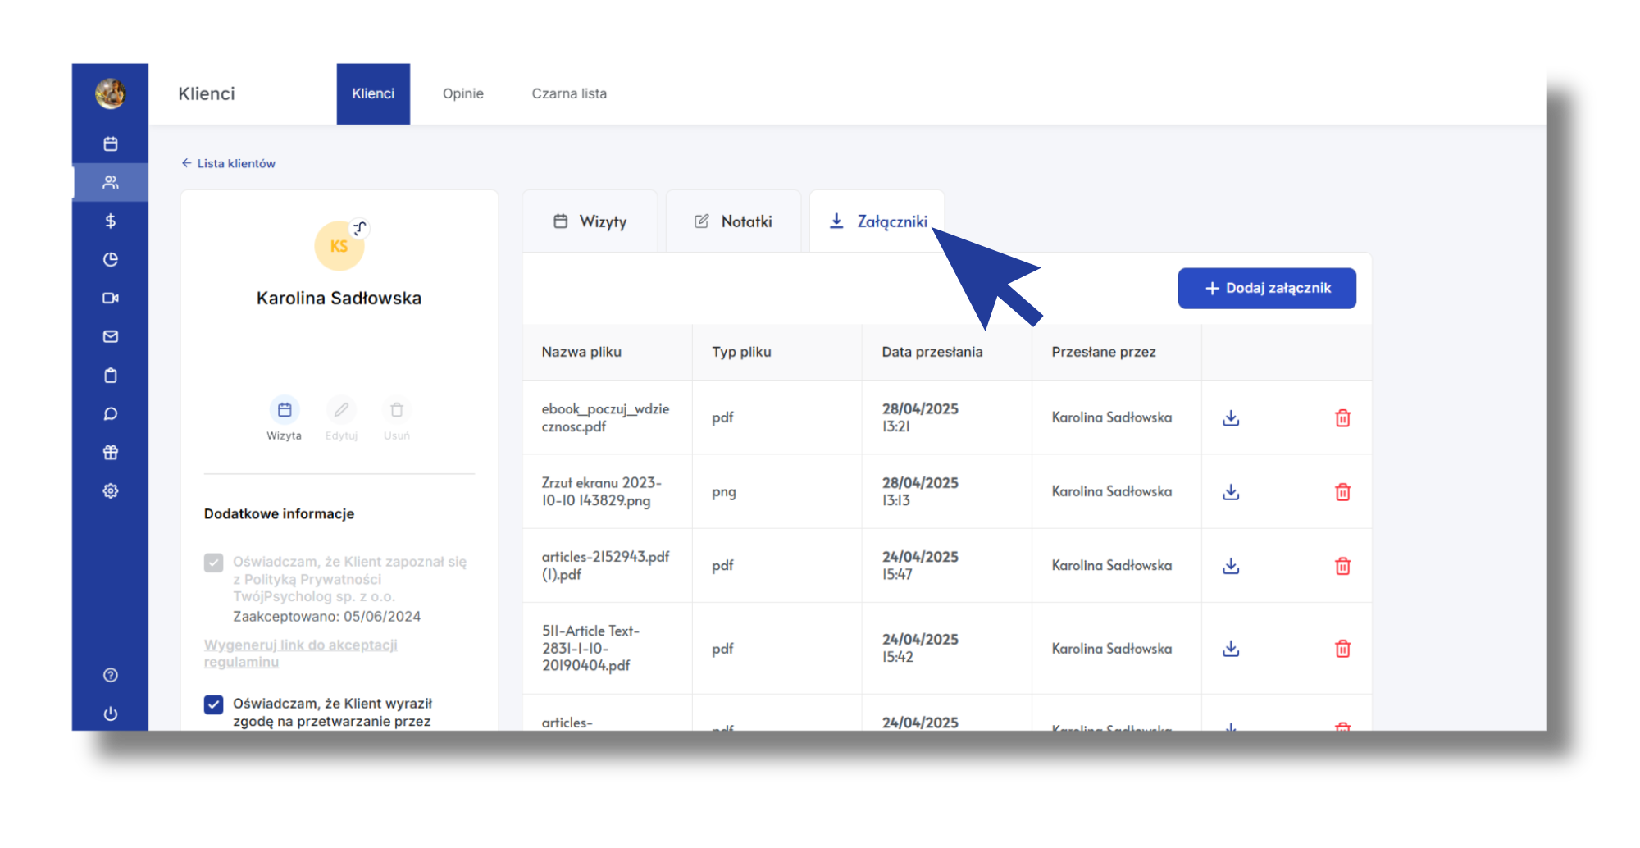Click the Zrzut ekranu 2023-10-10 file name
The height and width of the screenshot is (848, 1640).
601,491
